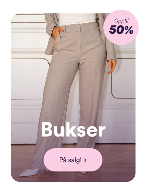Click the white top above the waistband
Screen dimensions: 146x195
[x=77, y=19]
